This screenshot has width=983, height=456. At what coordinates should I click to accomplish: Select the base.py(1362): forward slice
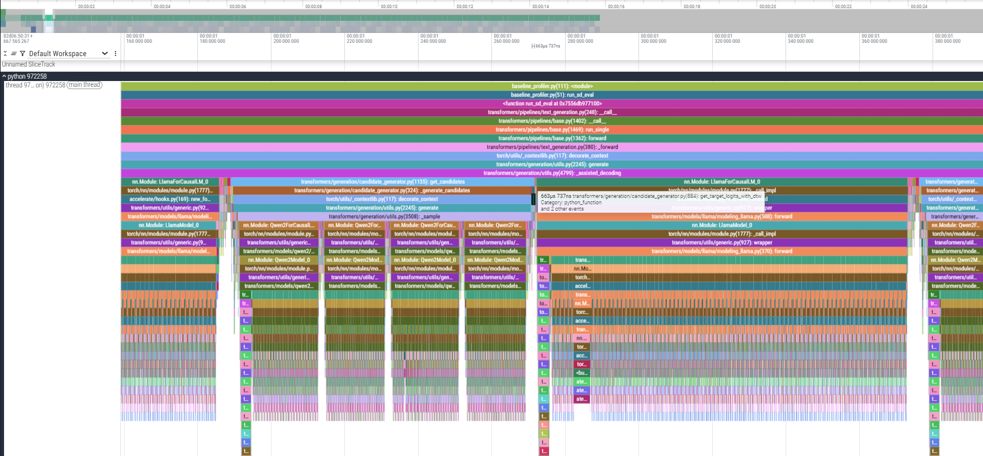pyautogui.click(x=552, y=138)
